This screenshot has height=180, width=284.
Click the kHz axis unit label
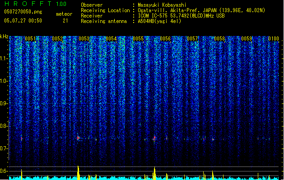[x=4, y=36]
